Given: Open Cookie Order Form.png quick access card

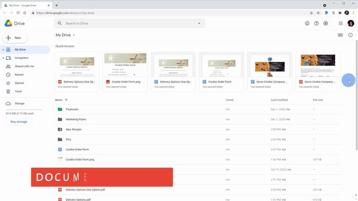Looking at the screenshot, I should (x=125, y=72).
